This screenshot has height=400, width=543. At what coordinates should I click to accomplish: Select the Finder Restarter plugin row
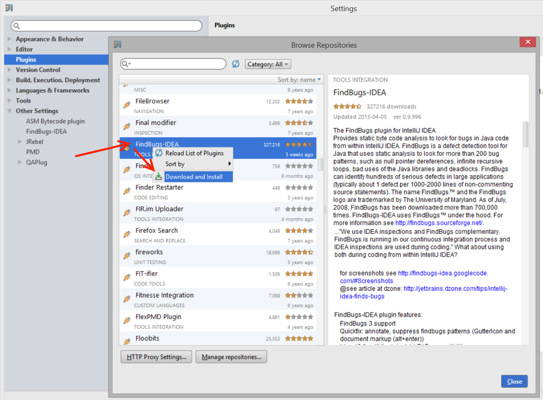pos(218,192)
